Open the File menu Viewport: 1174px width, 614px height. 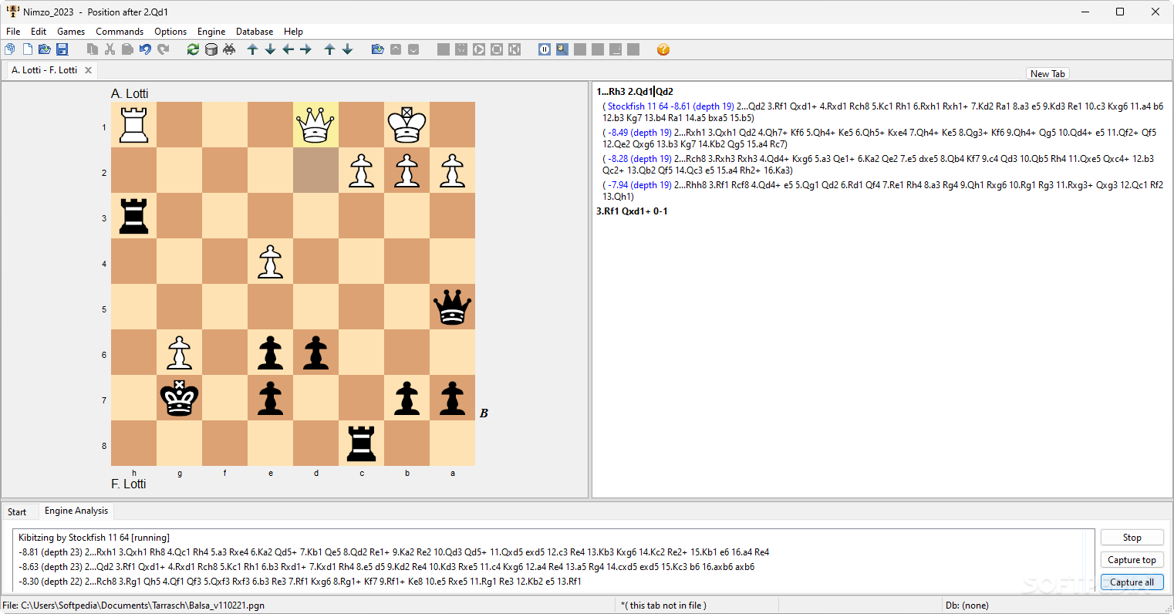13,32
